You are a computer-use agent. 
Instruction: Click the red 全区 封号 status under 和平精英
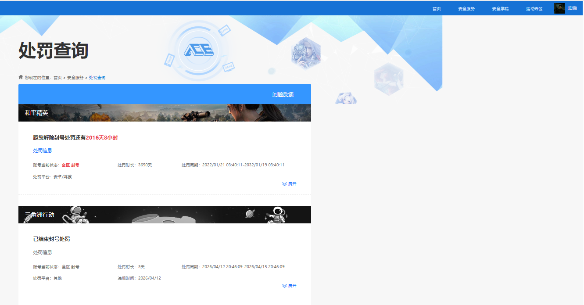(x=70, y=165)
